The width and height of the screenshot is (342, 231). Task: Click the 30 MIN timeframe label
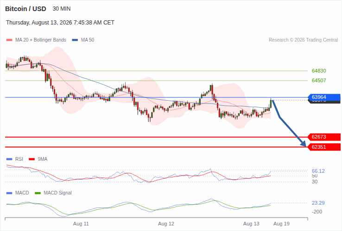62,9
